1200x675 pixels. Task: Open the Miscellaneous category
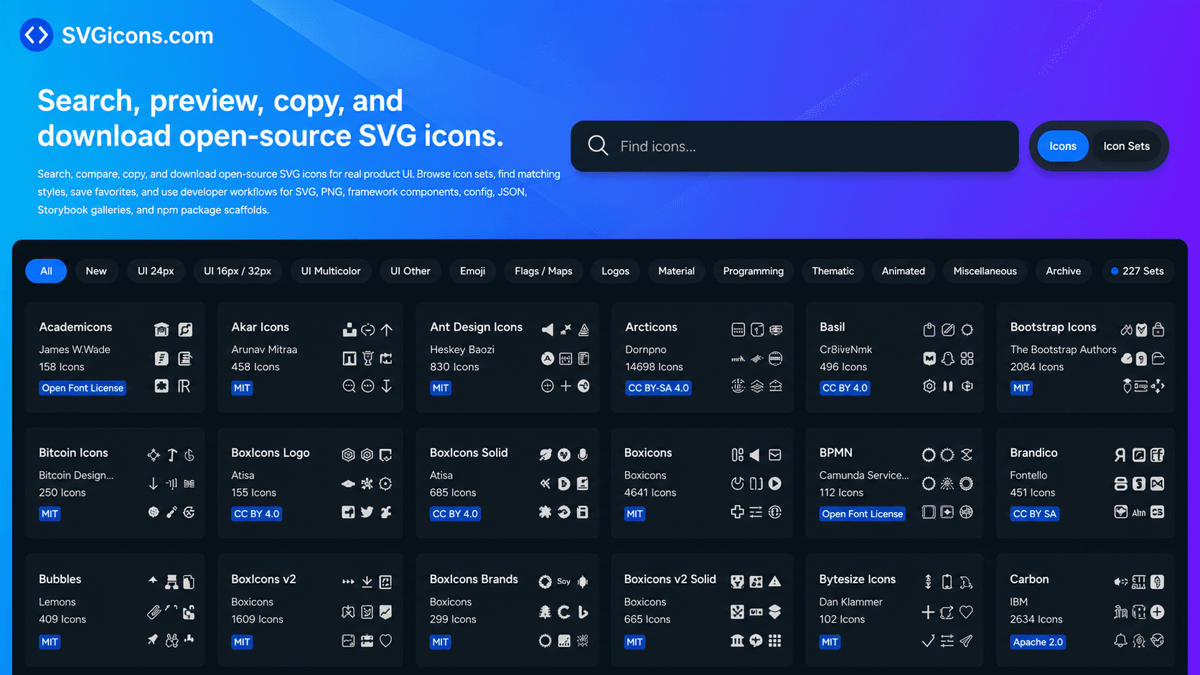pos(985,271)
